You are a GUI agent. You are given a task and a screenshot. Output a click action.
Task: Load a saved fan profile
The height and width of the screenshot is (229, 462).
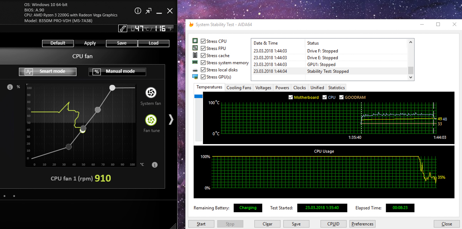tap(154, 43)
